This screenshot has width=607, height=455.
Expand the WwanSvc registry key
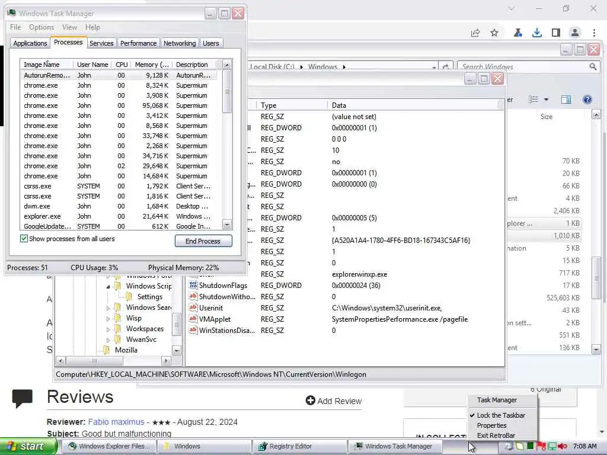(x=108, y=340)
